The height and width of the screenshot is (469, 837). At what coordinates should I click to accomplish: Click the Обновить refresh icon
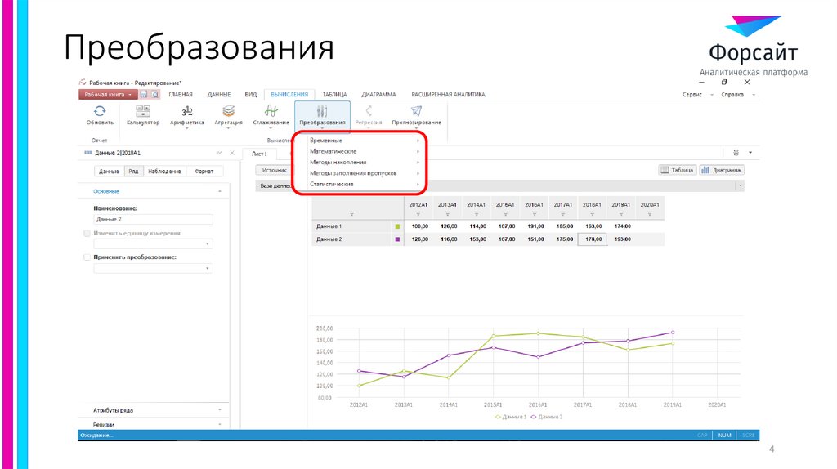(100, 111)
